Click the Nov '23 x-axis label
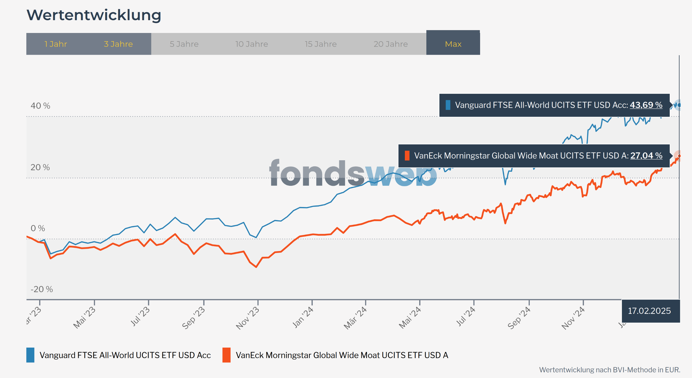Image resolution: width=692 pixels, height=378 pixels. [x=248, y=318]
